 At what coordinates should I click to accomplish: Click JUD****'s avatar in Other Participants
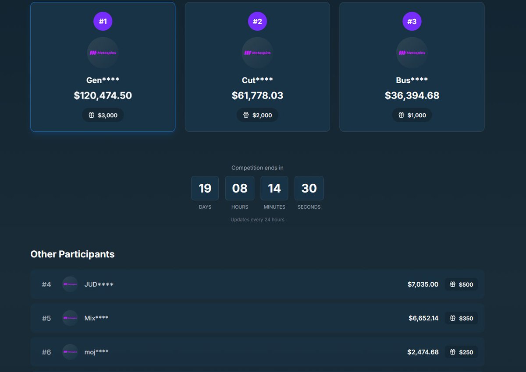click(70, 284)
